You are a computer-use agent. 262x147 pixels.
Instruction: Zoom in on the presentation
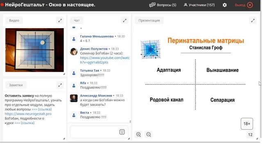[138, 134]
